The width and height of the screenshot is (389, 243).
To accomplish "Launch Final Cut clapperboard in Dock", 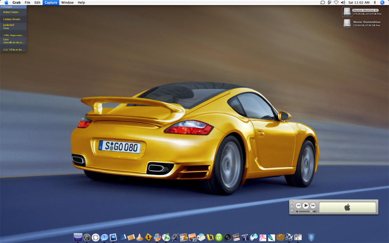I will [236, 237].
